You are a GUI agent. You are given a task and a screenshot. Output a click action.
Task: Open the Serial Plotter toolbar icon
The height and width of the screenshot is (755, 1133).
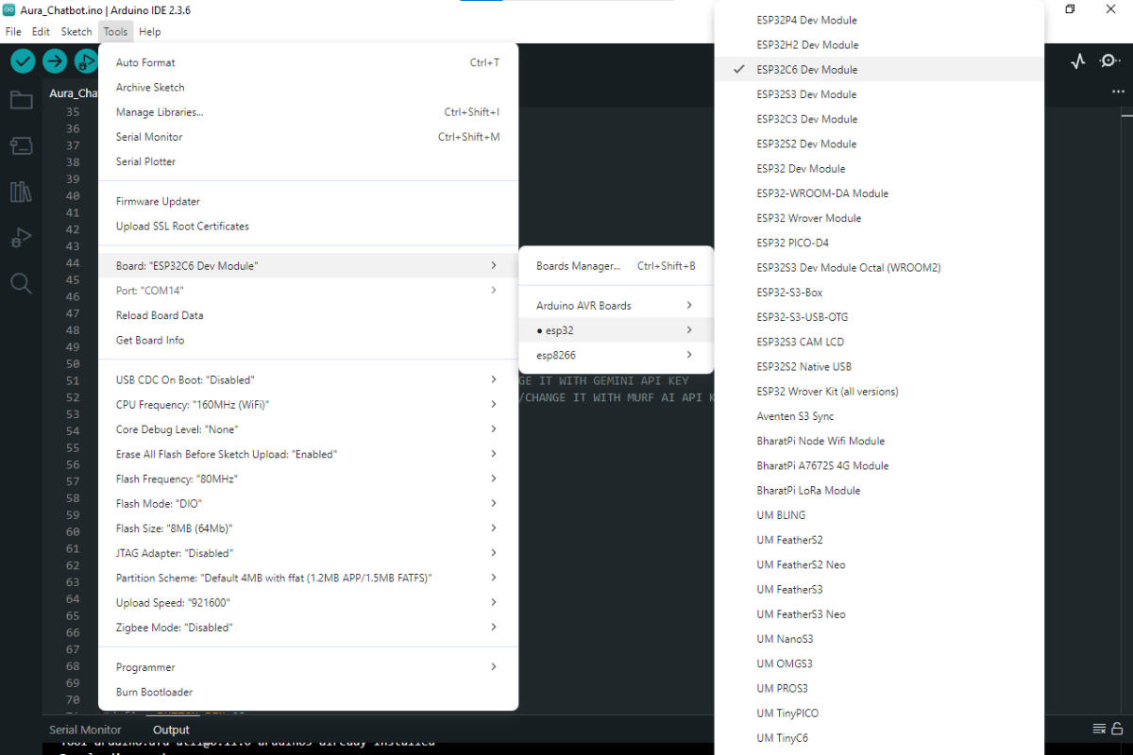(x=1078, y=61)
